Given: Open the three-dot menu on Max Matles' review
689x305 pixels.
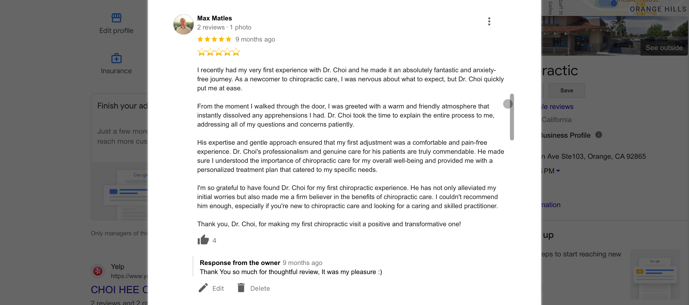Looking at the screenshot, I should pyautogui.click(x=489, y=21).
